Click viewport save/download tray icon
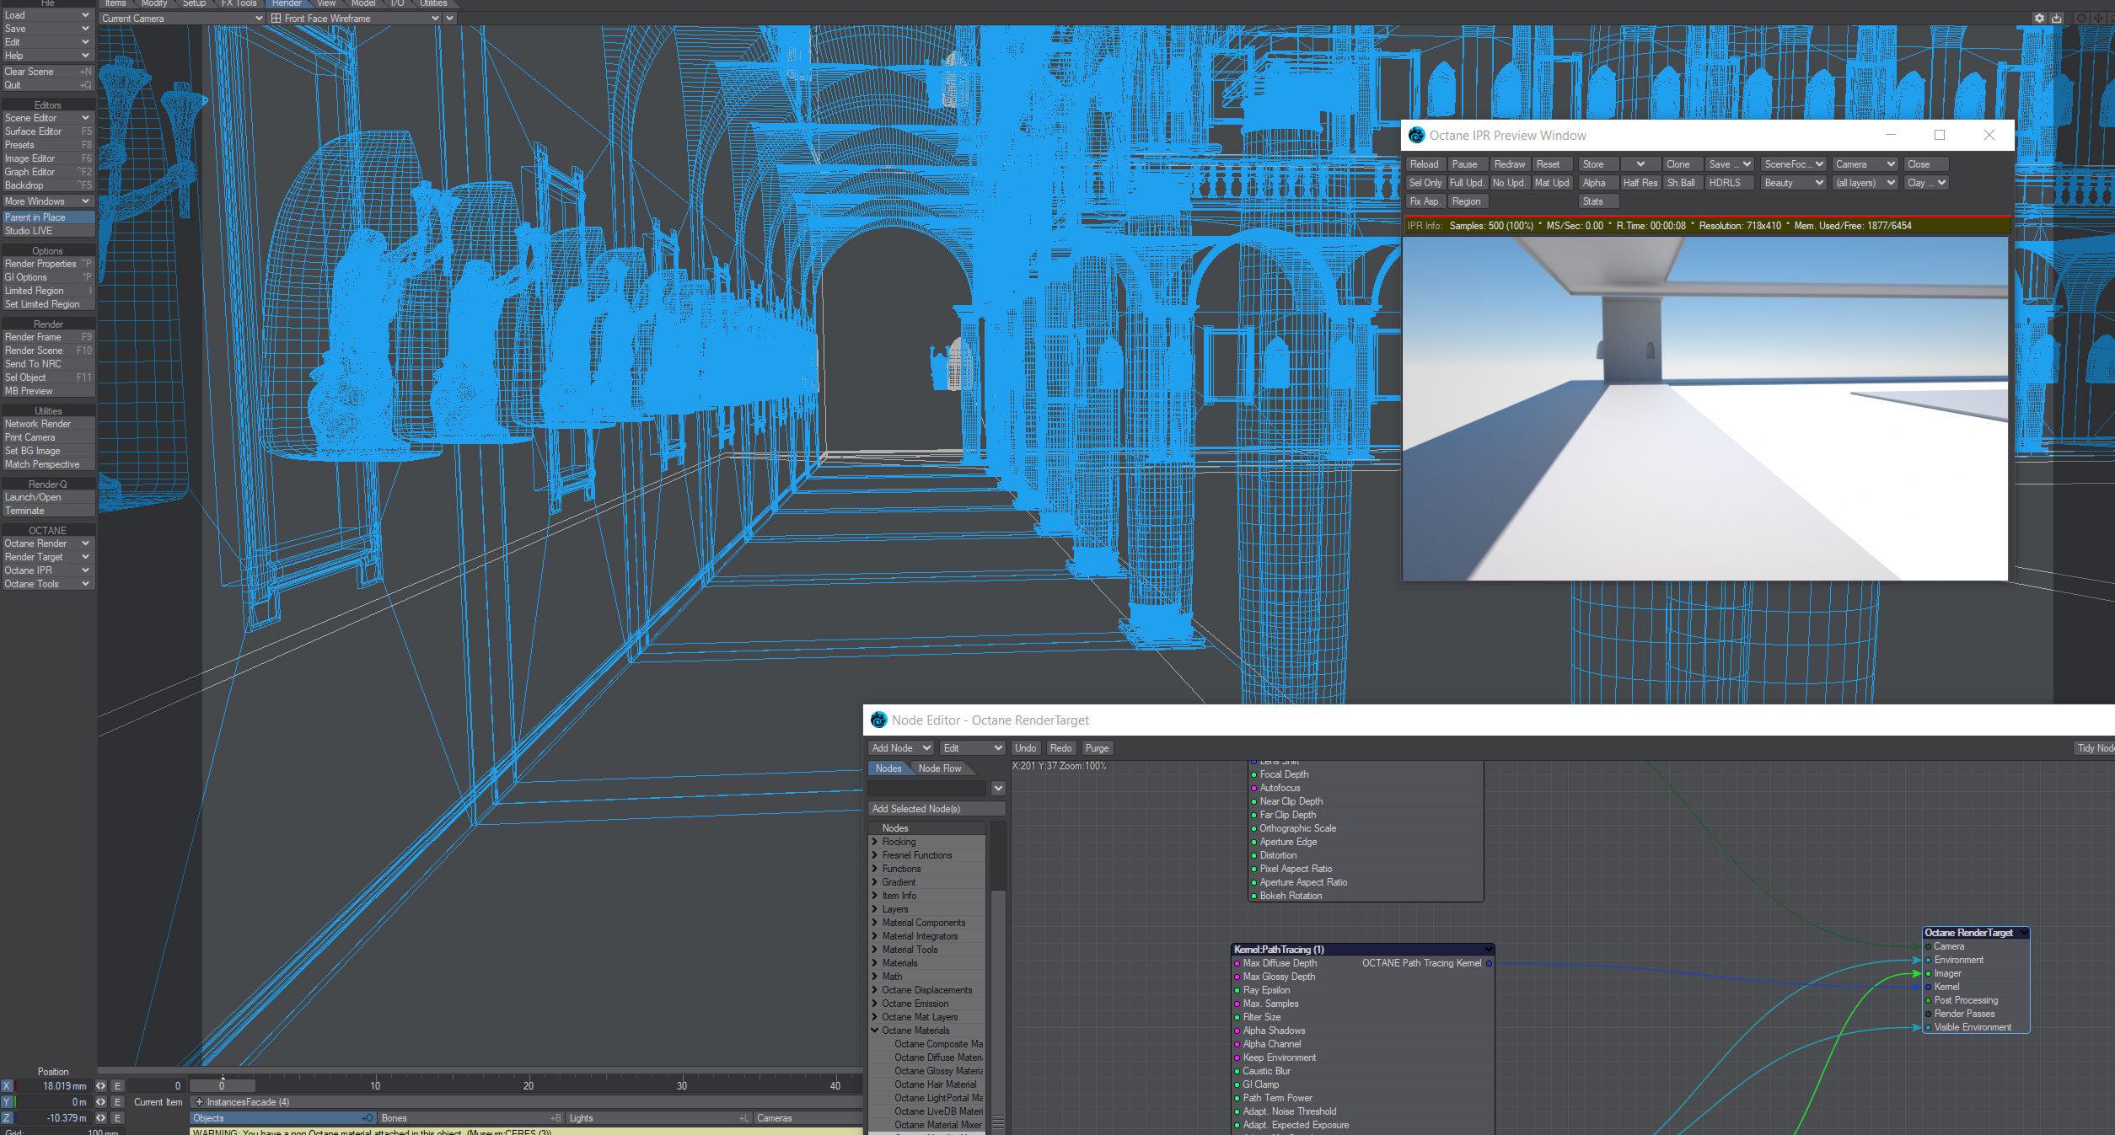The image size is (2115, 1135). (x=2057, y=18)
